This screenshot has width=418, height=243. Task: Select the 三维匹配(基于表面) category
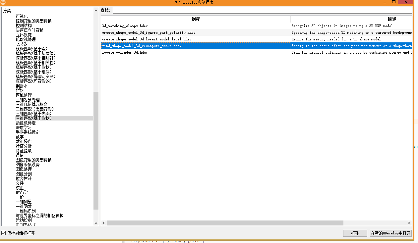coord(33,114)
